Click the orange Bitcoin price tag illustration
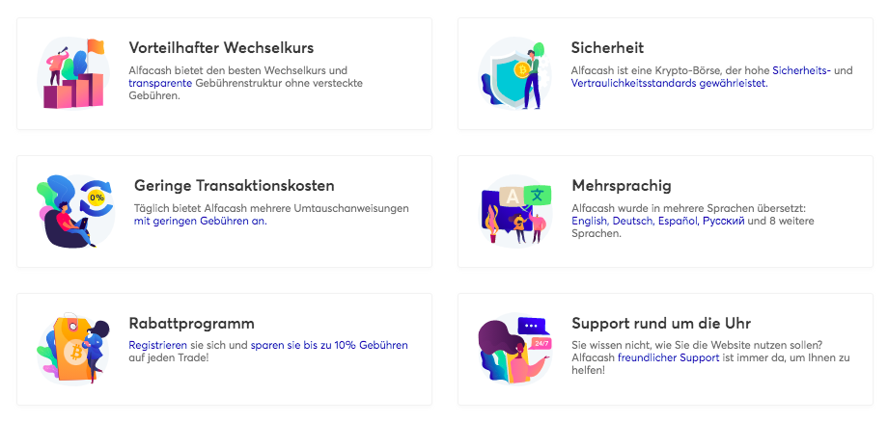The image size is (888, 422). click(x=73, y=349)
